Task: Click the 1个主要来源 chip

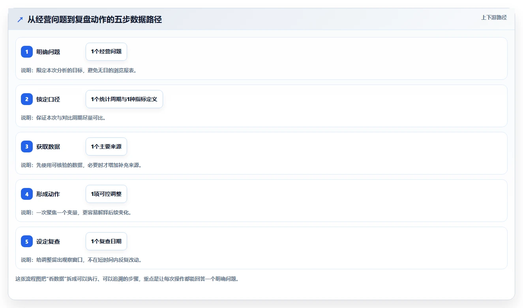Action: coord(106,146)
